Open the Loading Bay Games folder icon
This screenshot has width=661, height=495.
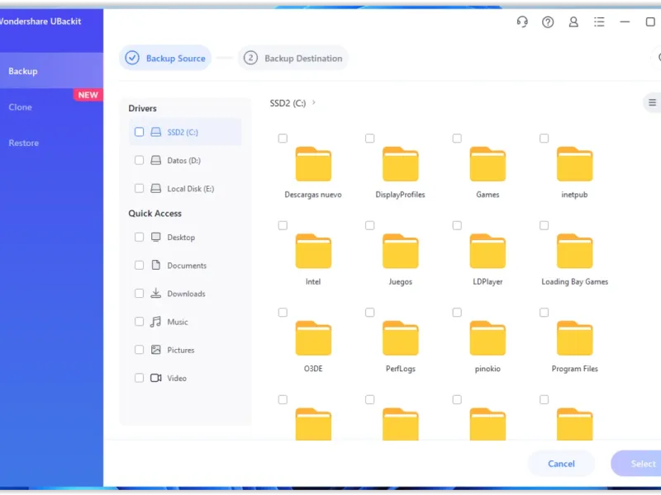(x=574, y=252)
